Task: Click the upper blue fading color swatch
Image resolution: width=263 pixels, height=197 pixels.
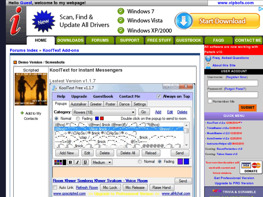Action: point(97,118)
